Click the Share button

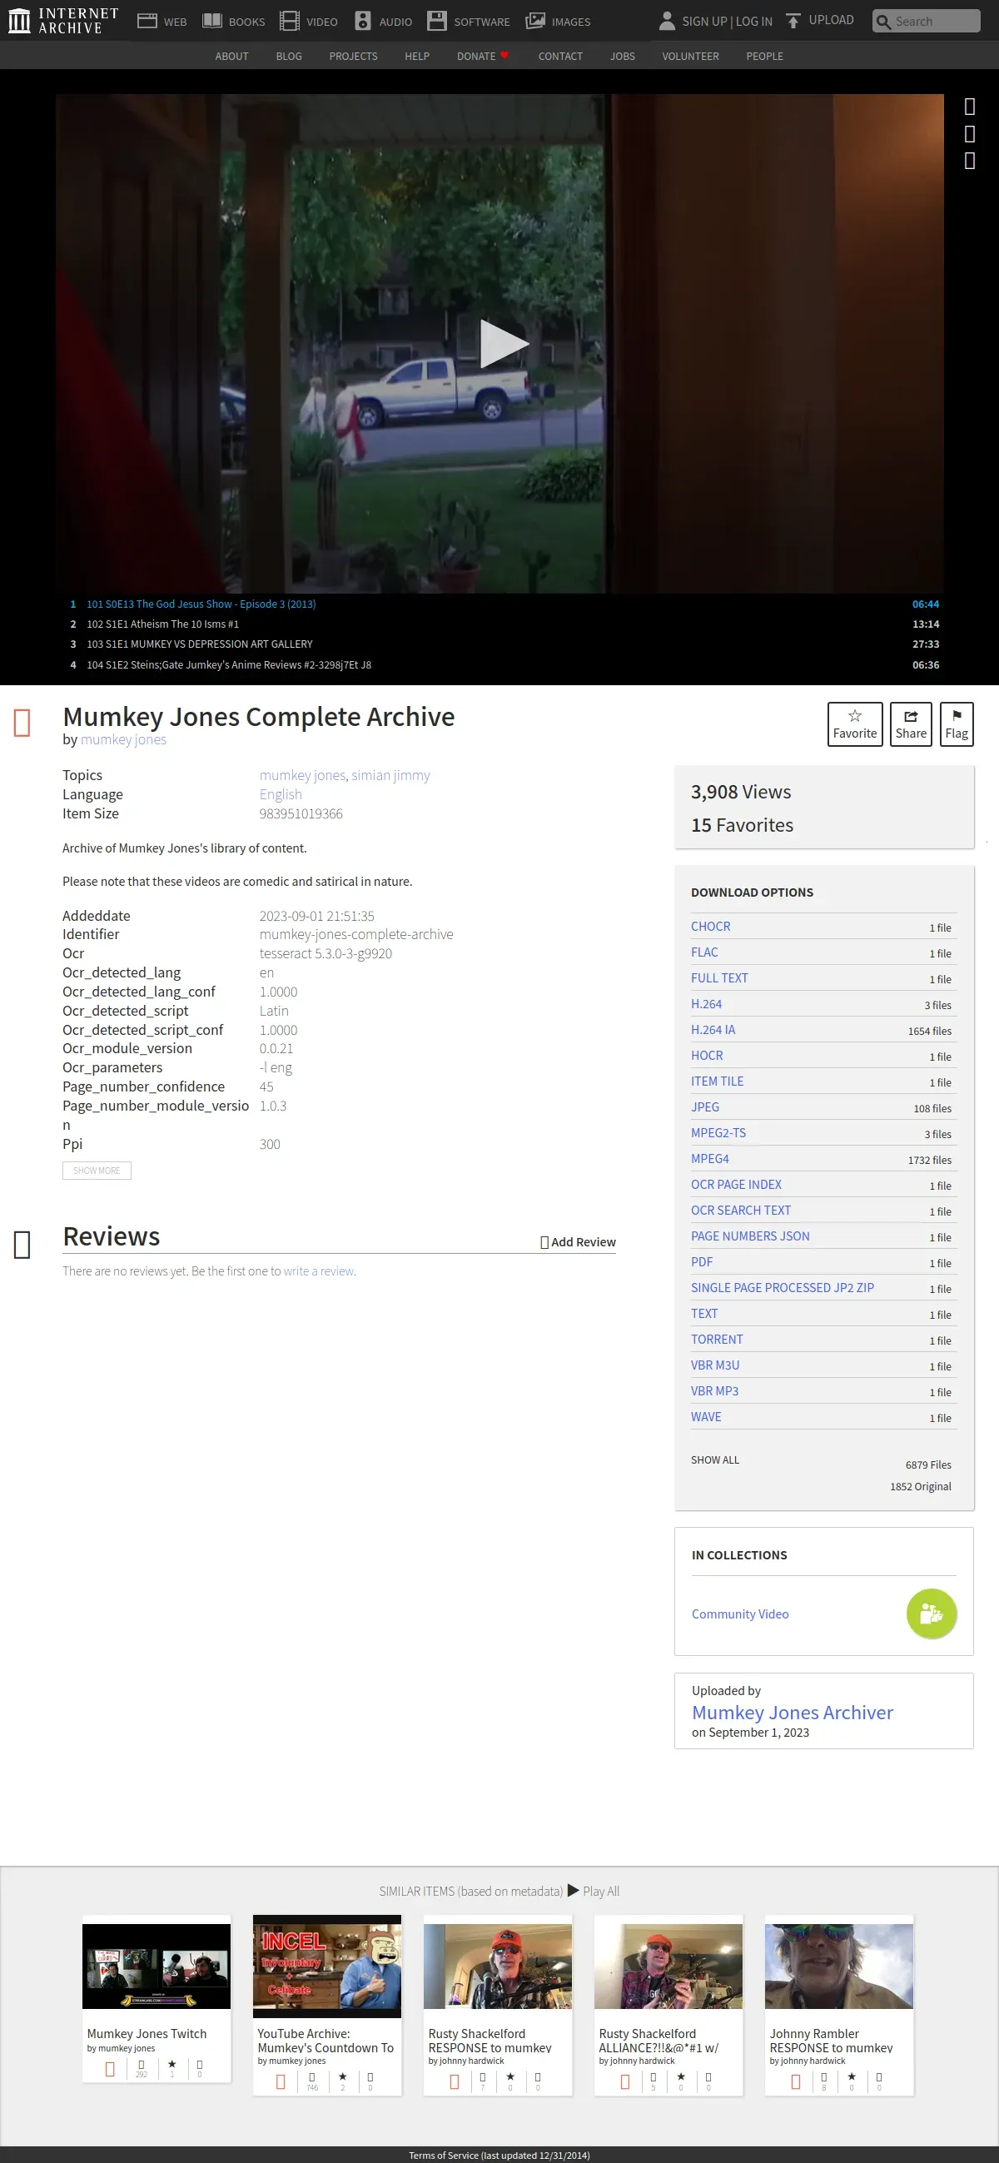tap(911, 723)
